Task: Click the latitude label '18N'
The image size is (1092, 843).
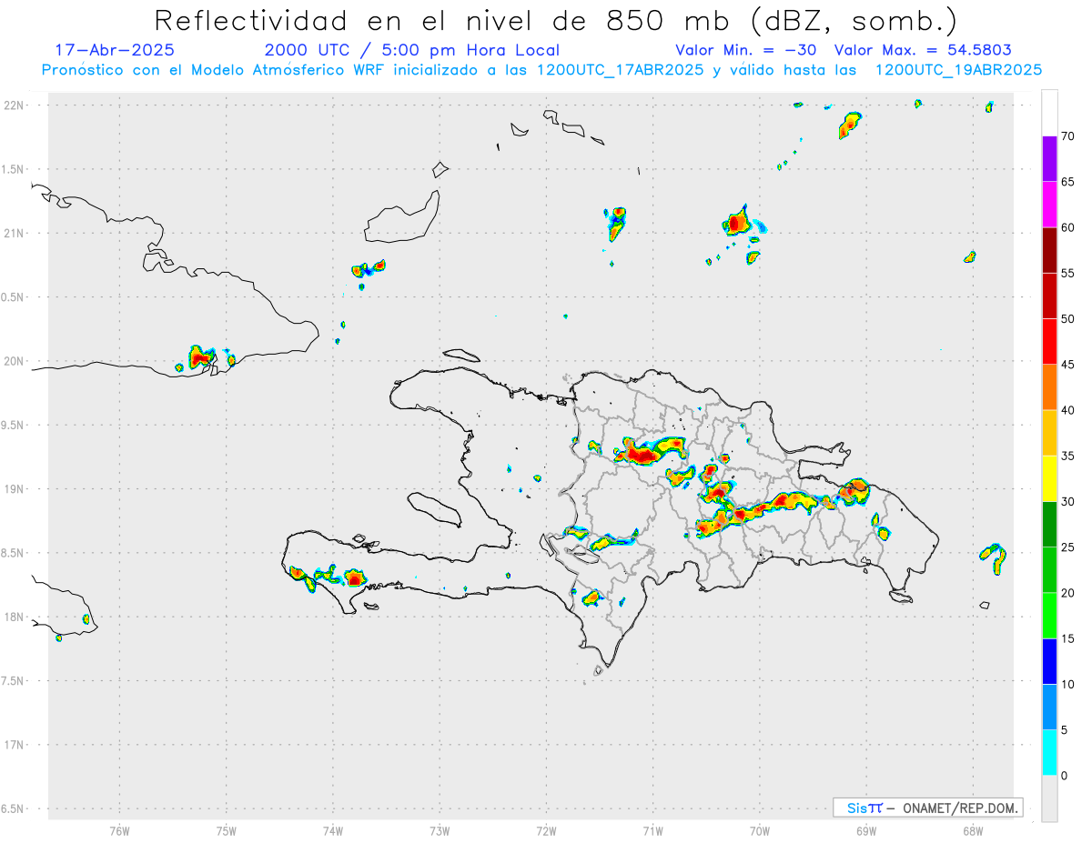Action: tap(15, 617)
